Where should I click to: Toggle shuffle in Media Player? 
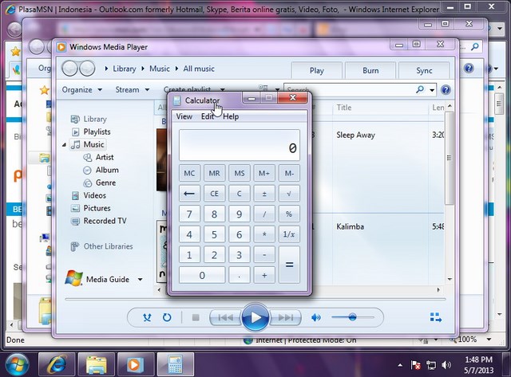tap(147, 317)
